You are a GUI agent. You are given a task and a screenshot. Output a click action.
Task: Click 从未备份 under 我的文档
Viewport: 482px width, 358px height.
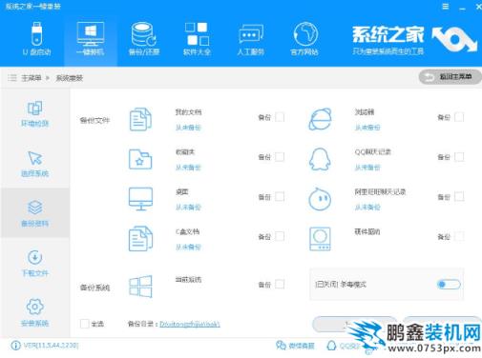pos(188,128)
